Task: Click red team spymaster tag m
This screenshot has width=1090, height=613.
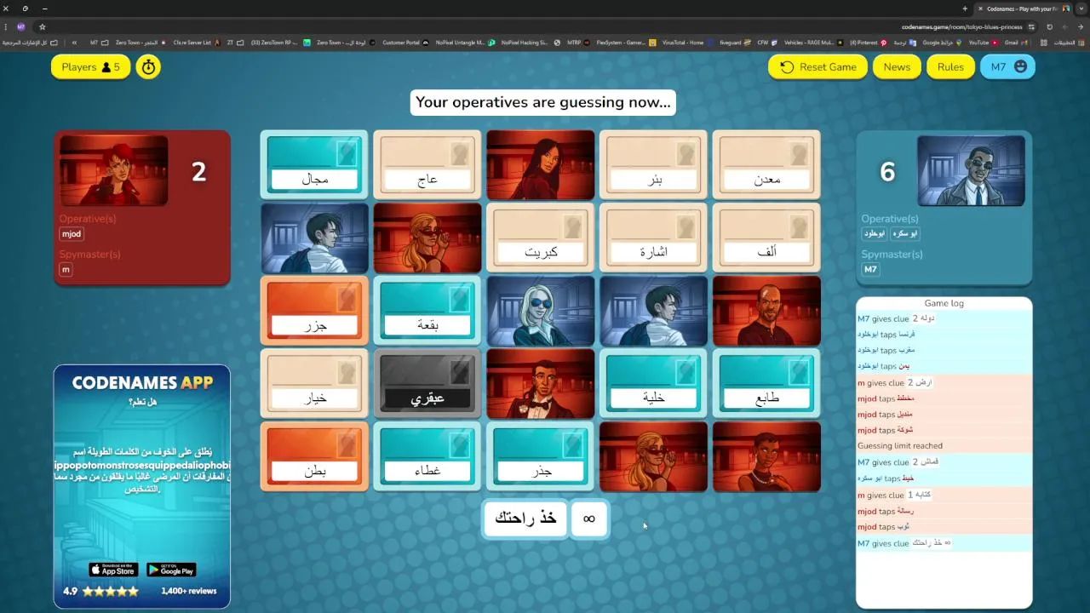Action: click(66, 270)
